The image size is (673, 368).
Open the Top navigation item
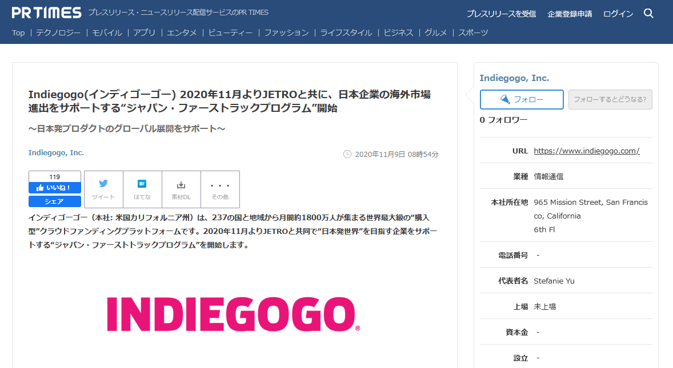coord(18,33)
